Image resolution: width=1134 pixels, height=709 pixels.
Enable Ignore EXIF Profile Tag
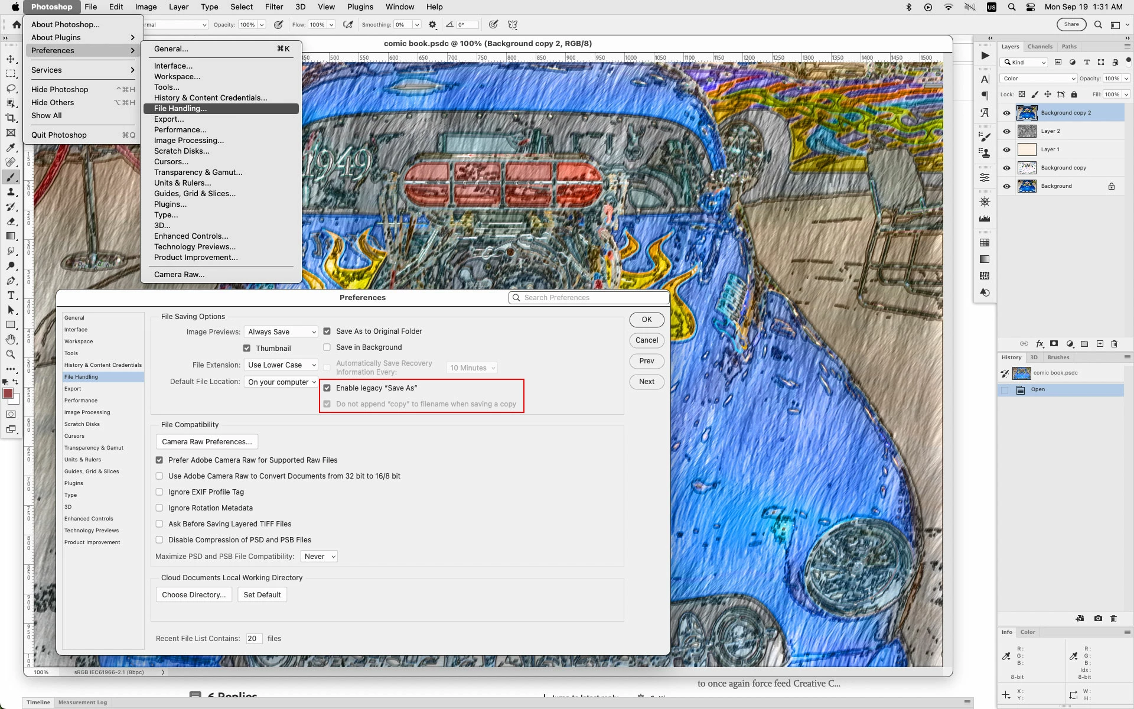159,492
